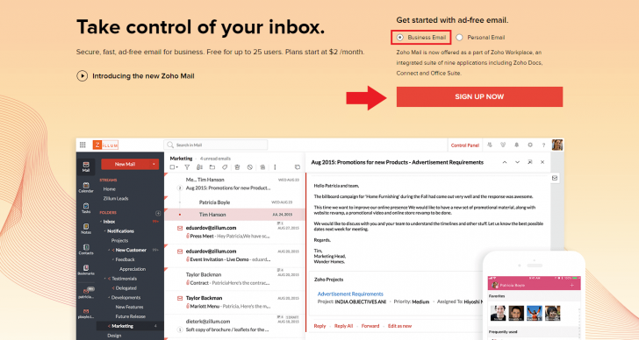Click the envelope icon beside email body
The width and height of the screenshot is (639, 340).
[x=555, y=178]
